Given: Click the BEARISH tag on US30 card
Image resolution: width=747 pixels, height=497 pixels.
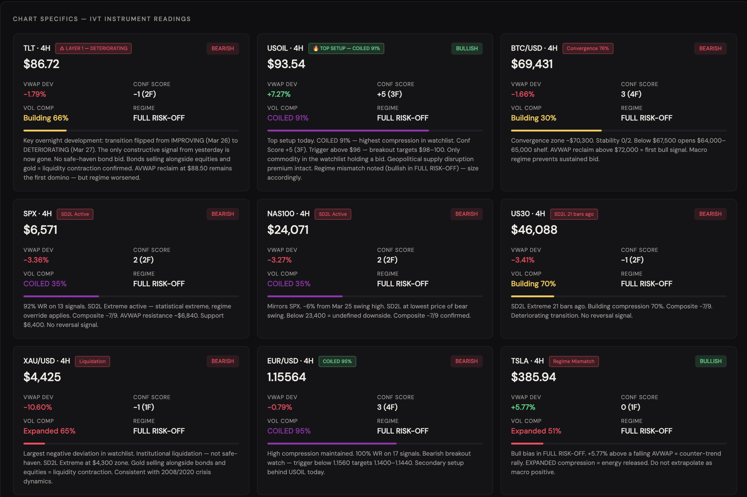Looking at the screenshot, I should coord(710,214).
